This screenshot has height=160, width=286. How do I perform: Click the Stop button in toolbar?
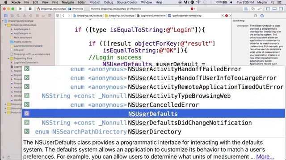[30, 9]
